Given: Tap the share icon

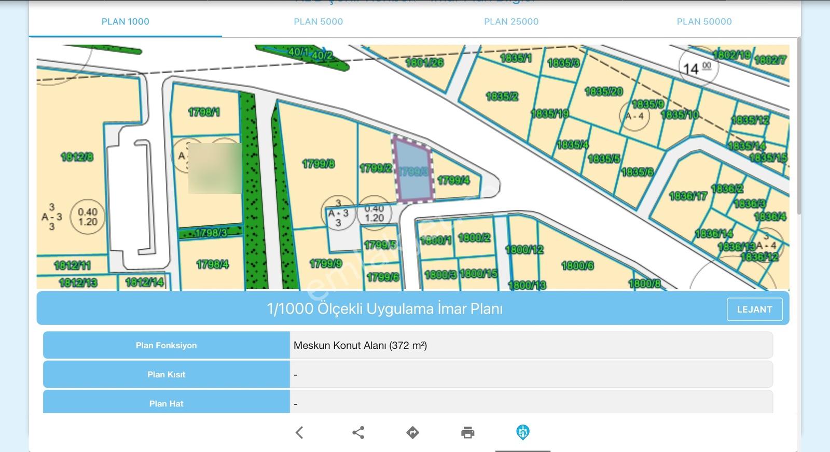Looking at the screenshot, I should tap(358, 432).
